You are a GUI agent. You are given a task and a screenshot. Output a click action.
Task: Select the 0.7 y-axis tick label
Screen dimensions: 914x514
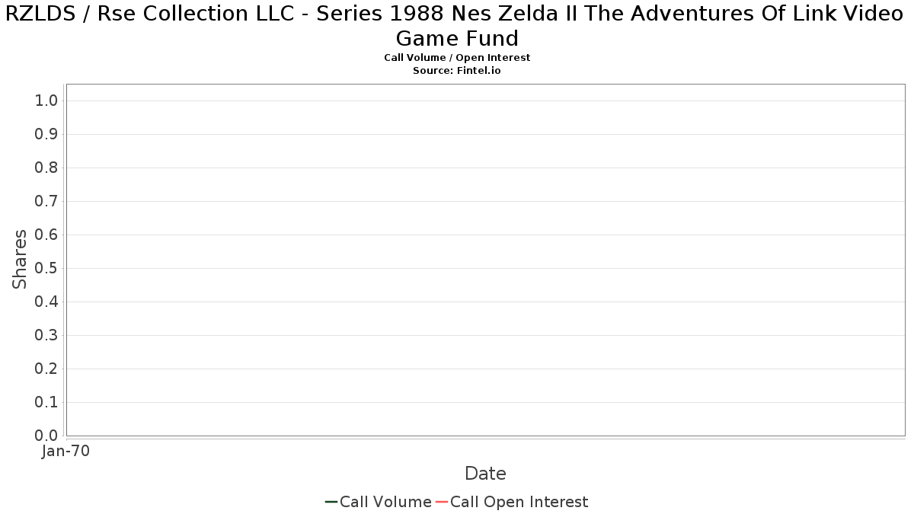coord(47,202)
